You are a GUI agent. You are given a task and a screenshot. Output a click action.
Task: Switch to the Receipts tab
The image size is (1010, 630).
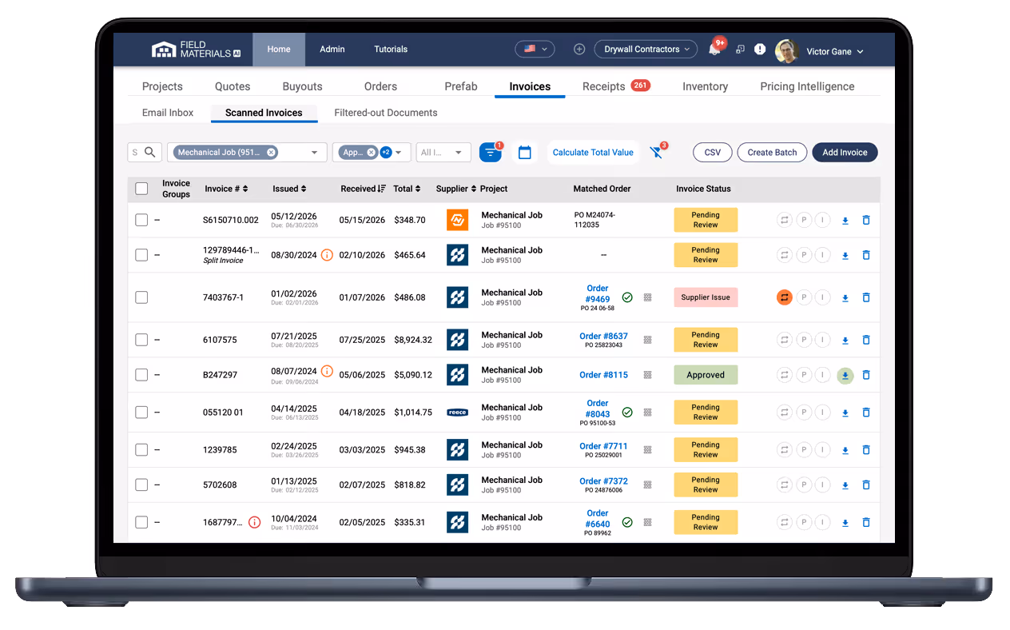click(x=615, y=86)
